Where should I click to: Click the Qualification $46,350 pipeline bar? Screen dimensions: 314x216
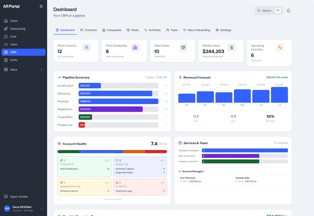point(90,86)
